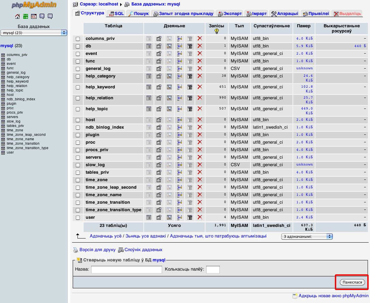Screen dimensions: 370x303
Task: Click the '449.0 КіБ' size of help_topic
Action: click(x=307, y=111)
